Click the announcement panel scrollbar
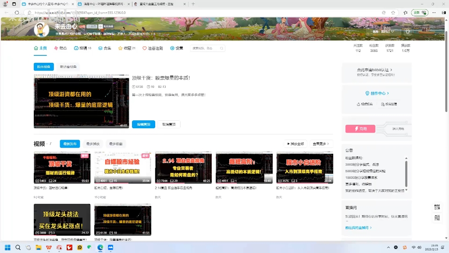The width and height of the screenshot is (449, 253). (x=406, y=174)
